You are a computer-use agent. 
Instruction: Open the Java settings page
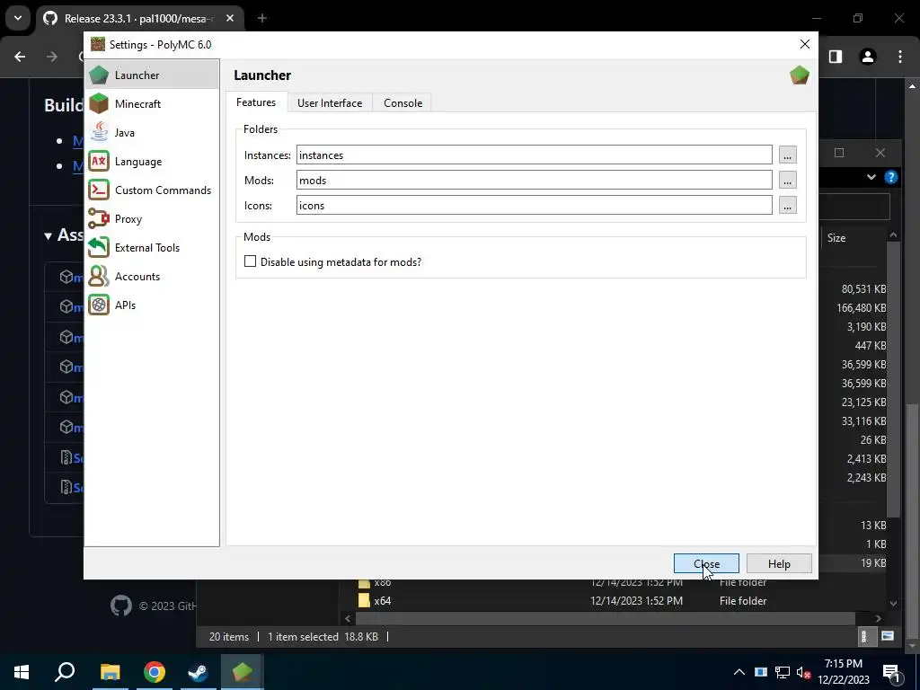[152, 133]
